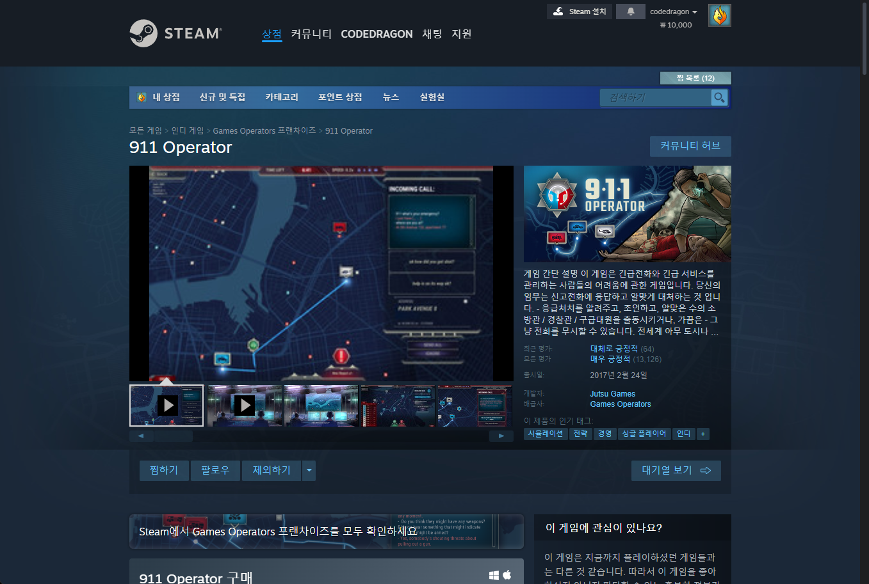Expand the 제외하기 dropdown arrow

[309, 471]
